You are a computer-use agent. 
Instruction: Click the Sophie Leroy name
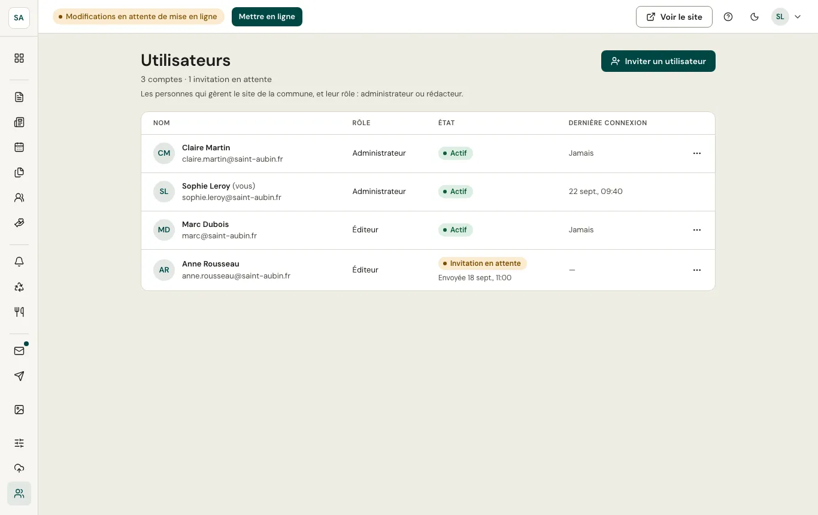pos(206,186)
